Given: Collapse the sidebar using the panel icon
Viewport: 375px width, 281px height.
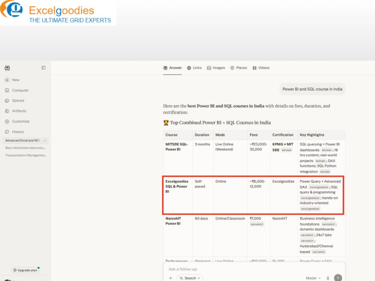Looking at the screenshot, I should (x=43, y=68).
